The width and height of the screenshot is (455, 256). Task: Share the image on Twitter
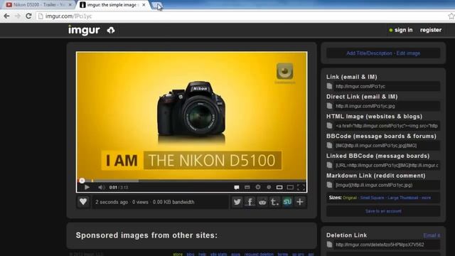[x=237, y=202]
